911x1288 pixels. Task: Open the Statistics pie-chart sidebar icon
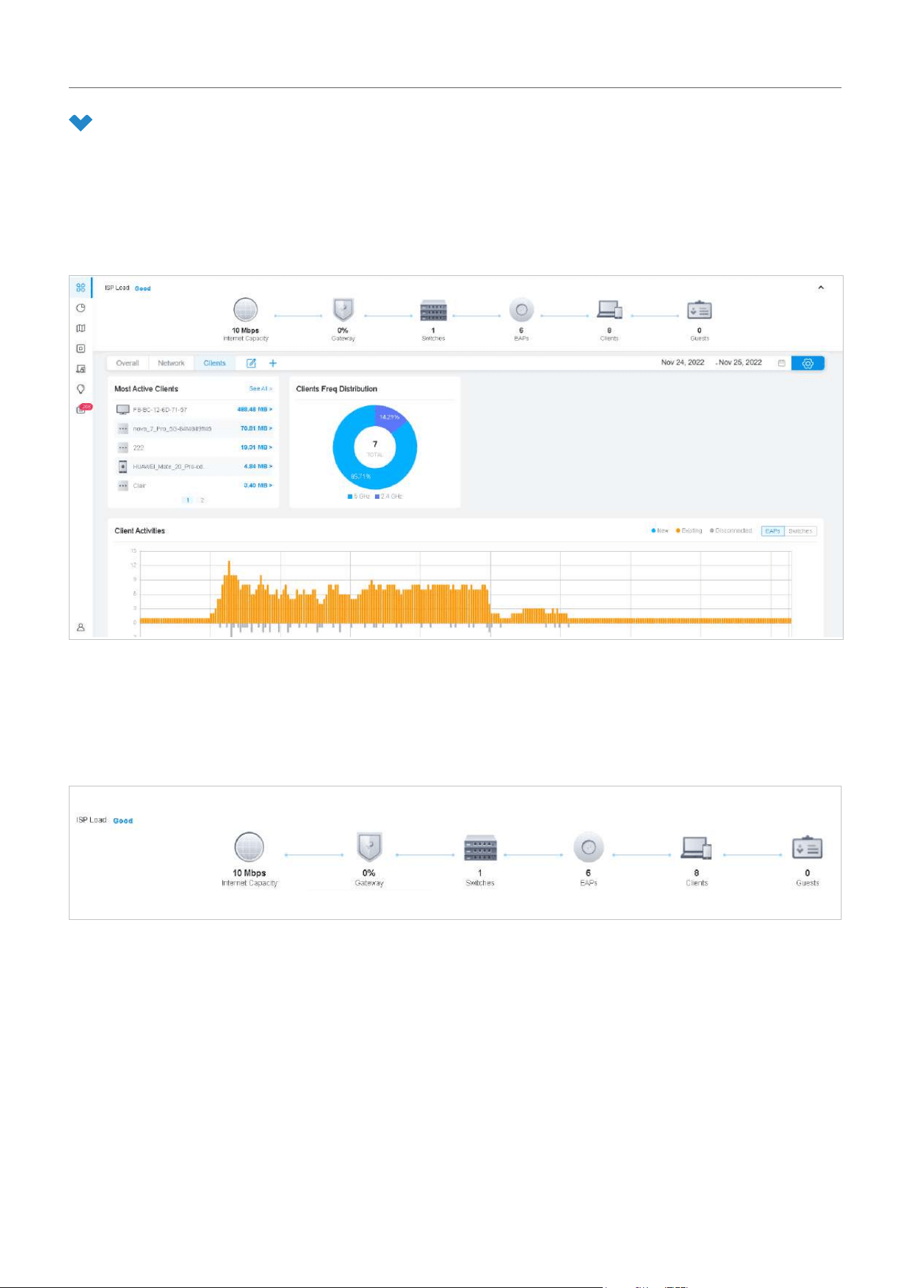[81, 308]
